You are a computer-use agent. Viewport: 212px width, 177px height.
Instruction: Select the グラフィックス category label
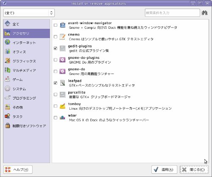24,61
